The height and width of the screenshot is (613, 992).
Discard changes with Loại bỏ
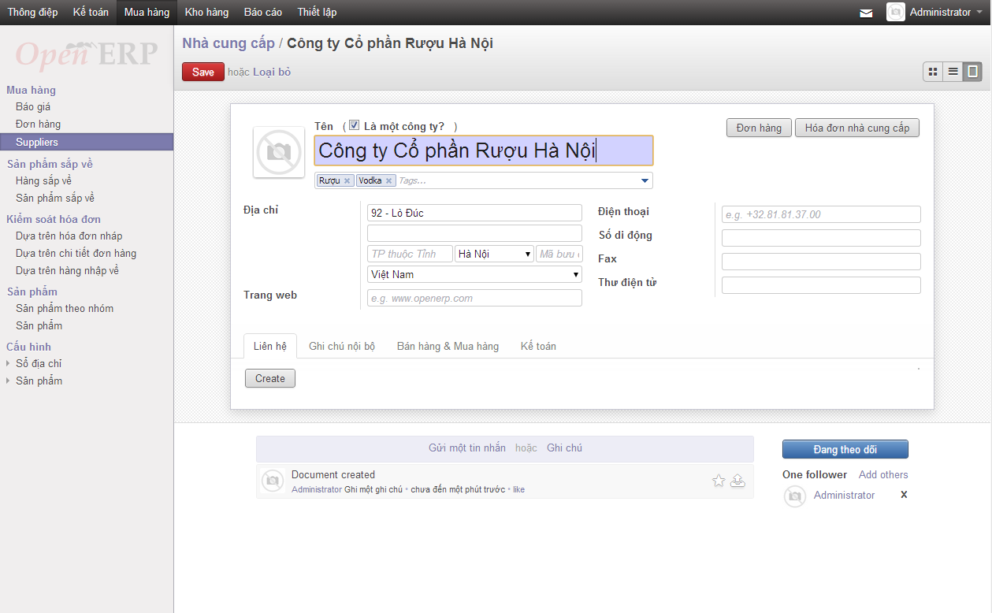272,72
